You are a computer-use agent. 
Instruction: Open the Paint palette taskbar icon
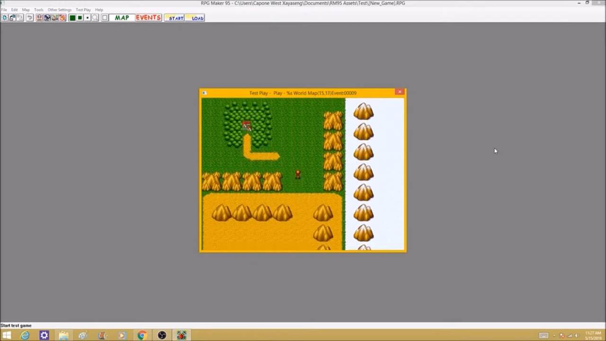click(x=83, y=335)
